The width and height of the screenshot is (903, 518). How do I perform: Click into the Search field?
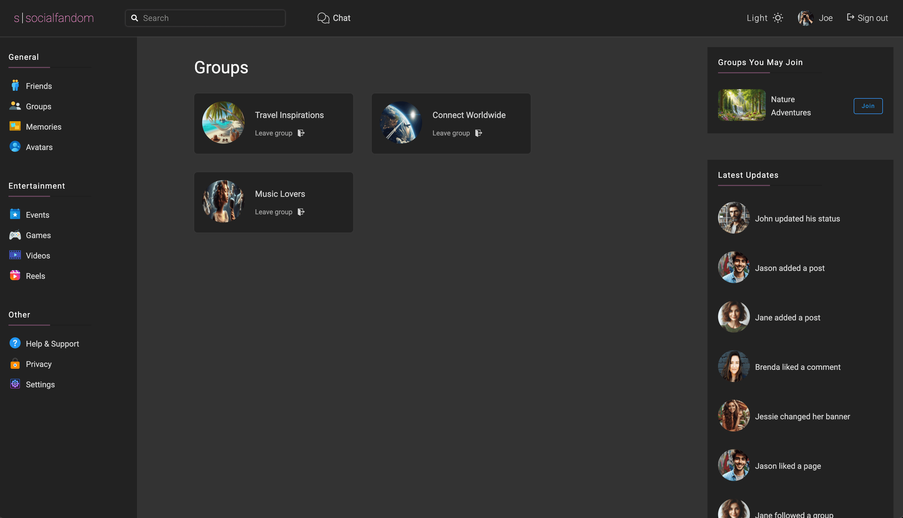coord(205,18)
